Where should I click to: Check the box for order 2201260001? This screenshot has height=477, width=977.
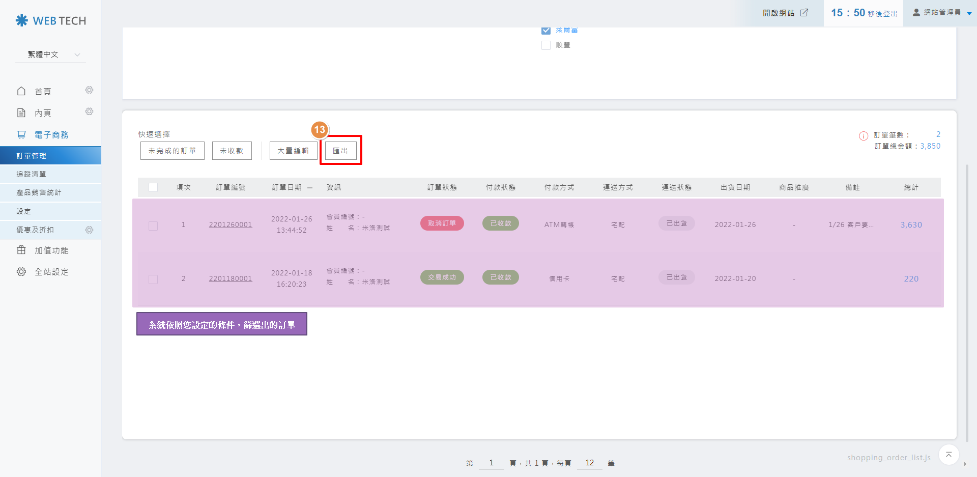click(x=153, y=226)
